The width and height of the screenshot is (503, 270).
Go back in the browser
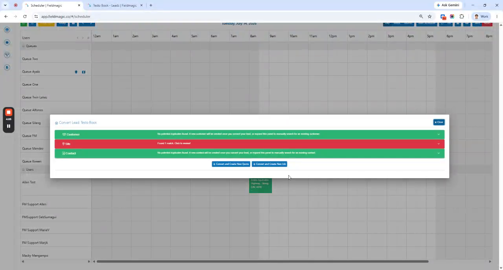[6, 16]
